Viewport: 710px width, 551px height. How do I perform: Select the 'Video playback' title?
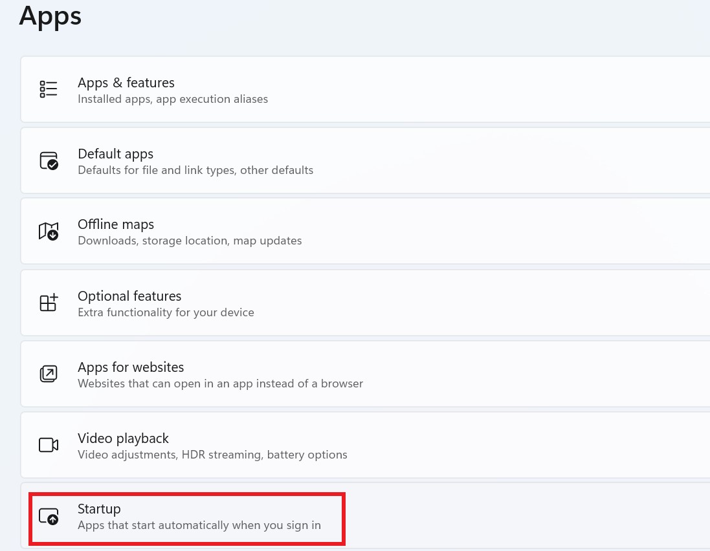click(x=123, y=438)
